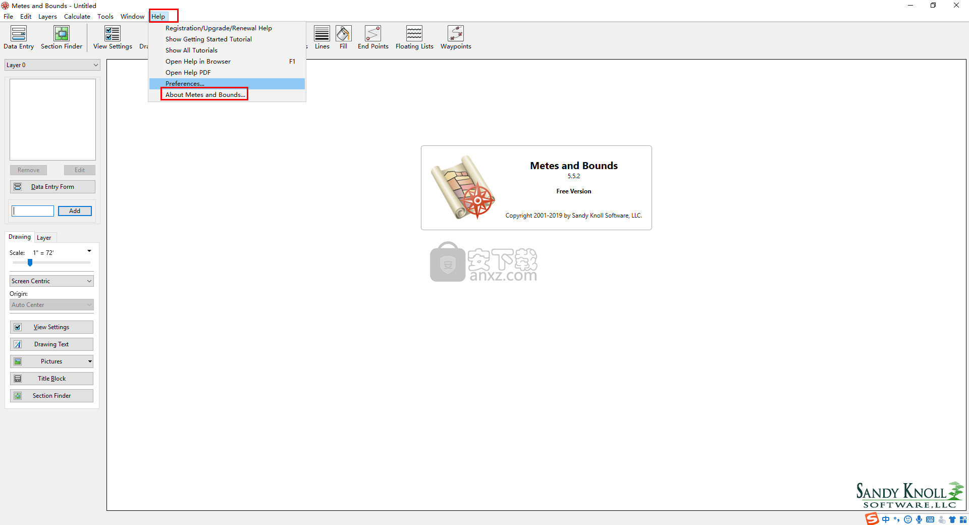Open the emoji smiley in IME bar
The image size is (969, 525).
click(908, 519)
